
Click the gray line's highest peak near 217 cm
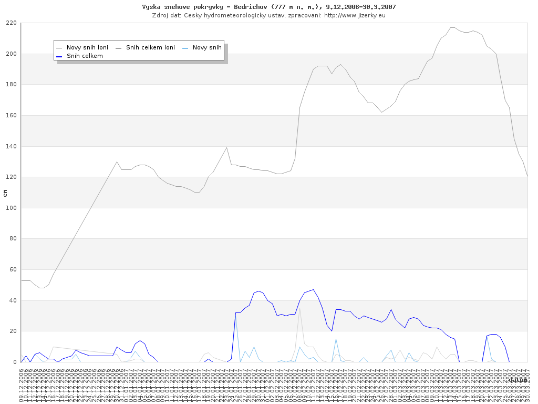(x=452, y=27)
